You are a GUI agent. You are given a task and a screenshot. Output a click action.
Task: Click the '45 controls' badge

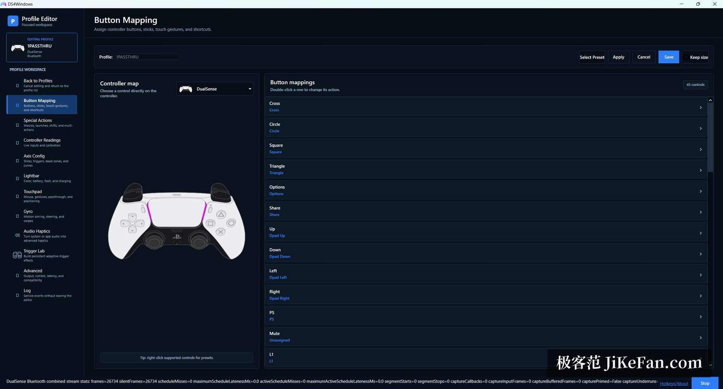(x=695, y=85)
